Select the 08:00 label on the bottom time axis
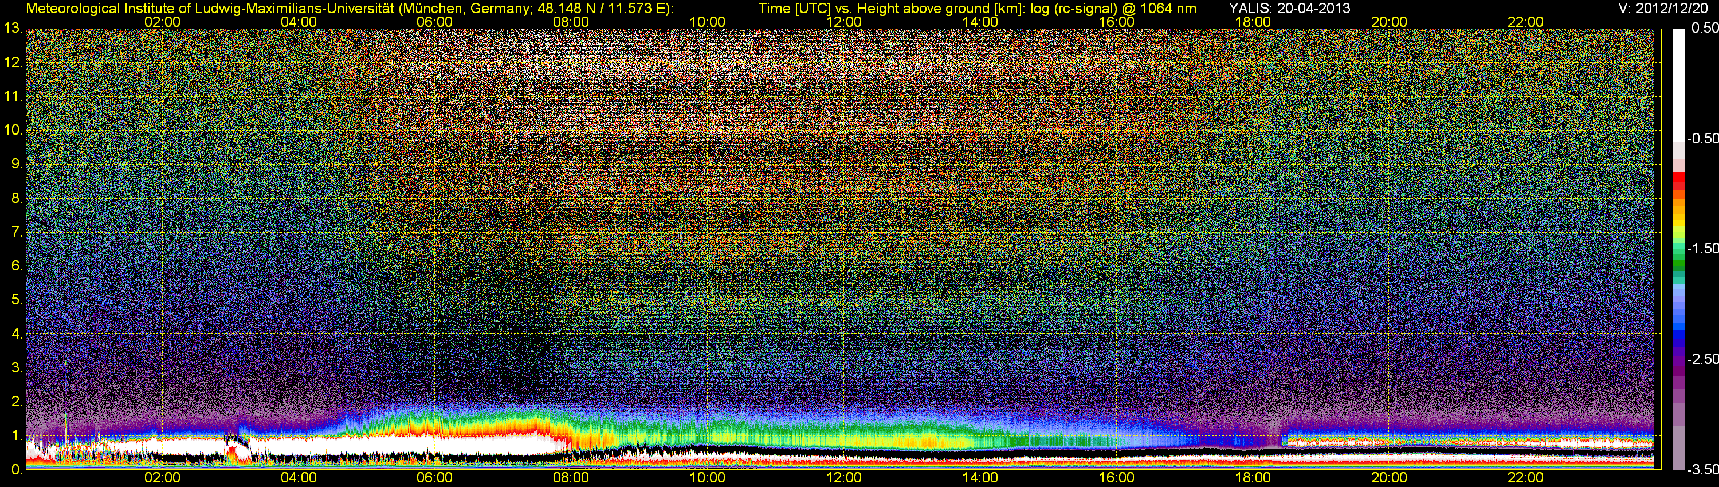The height and width of the screenshot is (487, 1719). click(x=571, y=478)
